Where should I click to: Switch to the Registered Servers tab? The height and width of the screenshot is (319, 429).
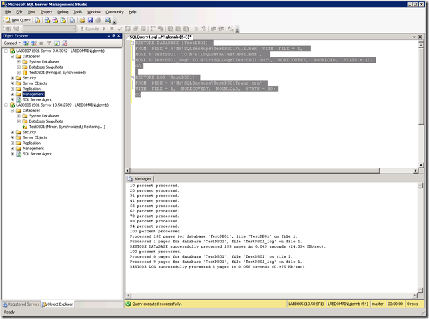coord(21,304)
